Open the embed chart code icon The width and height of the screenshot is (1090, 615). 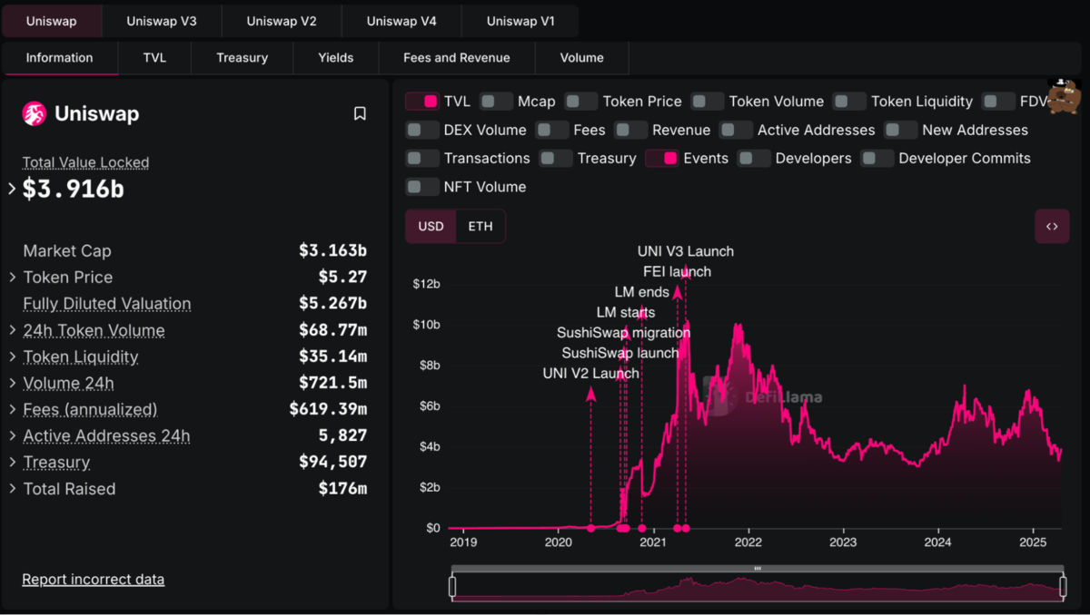pyautogui.click(x=1052, y=227)
